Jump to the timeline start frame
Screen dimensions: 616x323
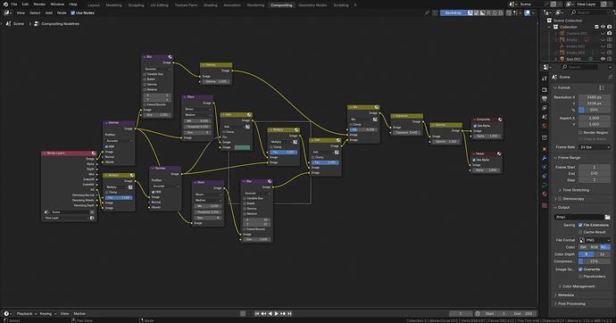(x=257, y=313)
